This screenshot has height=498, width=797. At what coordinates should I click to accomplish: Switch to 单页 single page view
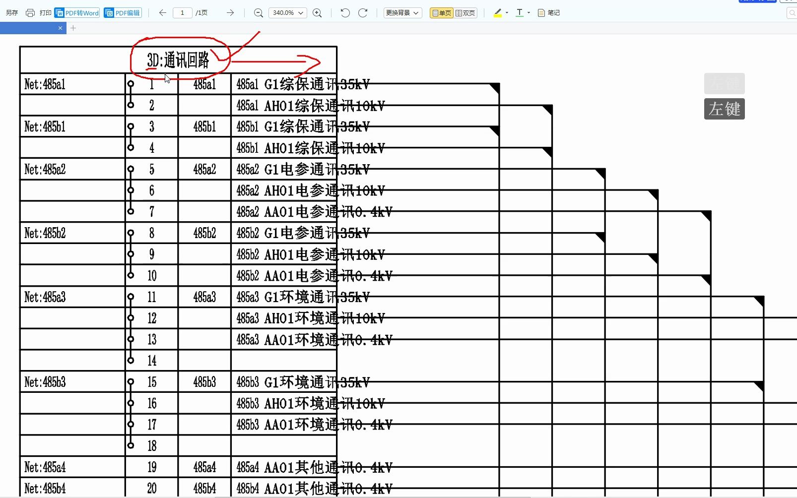441,13
